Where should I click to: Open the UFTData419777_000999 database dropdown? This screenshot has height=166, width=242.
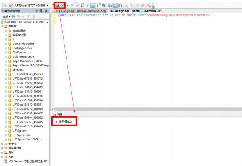[47, 5]
